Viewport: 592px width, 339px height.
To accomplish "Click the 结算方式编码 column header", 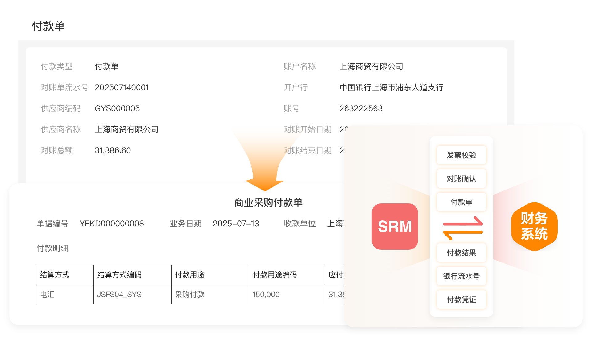I will [119, 274].
